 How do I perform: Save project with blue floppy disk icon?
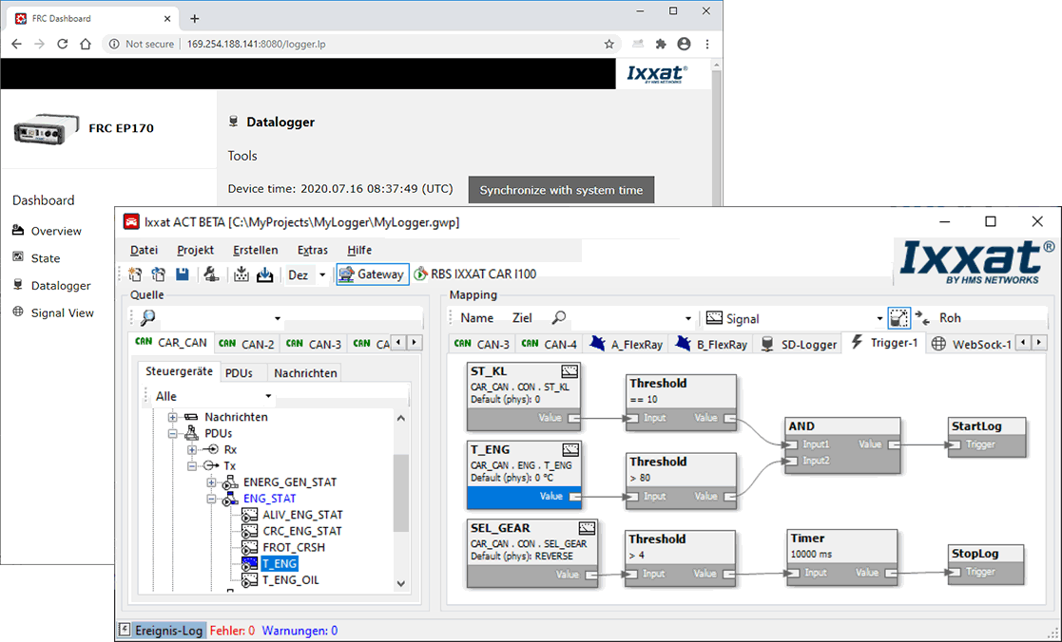[183, 274]
